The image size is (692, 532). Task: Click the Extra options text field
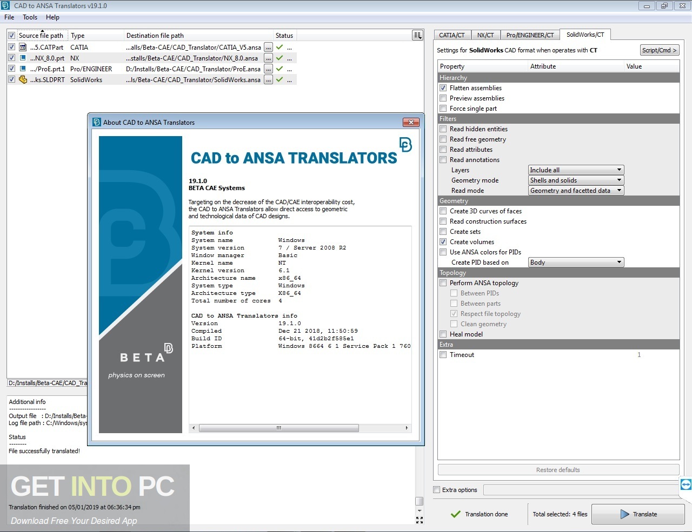click(x=581, y=490)
